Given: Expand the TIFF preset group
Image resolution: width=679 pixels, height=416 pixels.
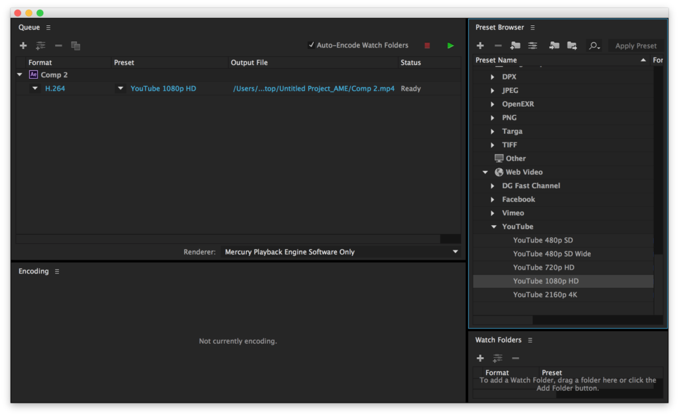Looking at the screenshot, I should pos(493,145).
